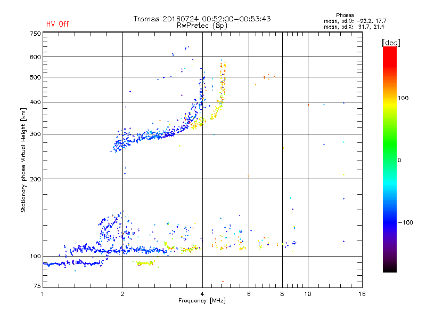Click the 'Stationary phase Virtual Height [km]' axis label

tap(23, 160)
